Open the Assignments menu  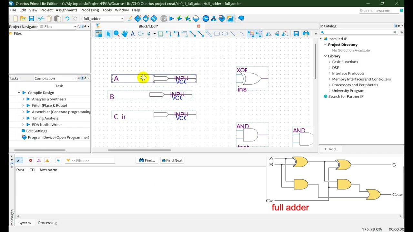66,10
